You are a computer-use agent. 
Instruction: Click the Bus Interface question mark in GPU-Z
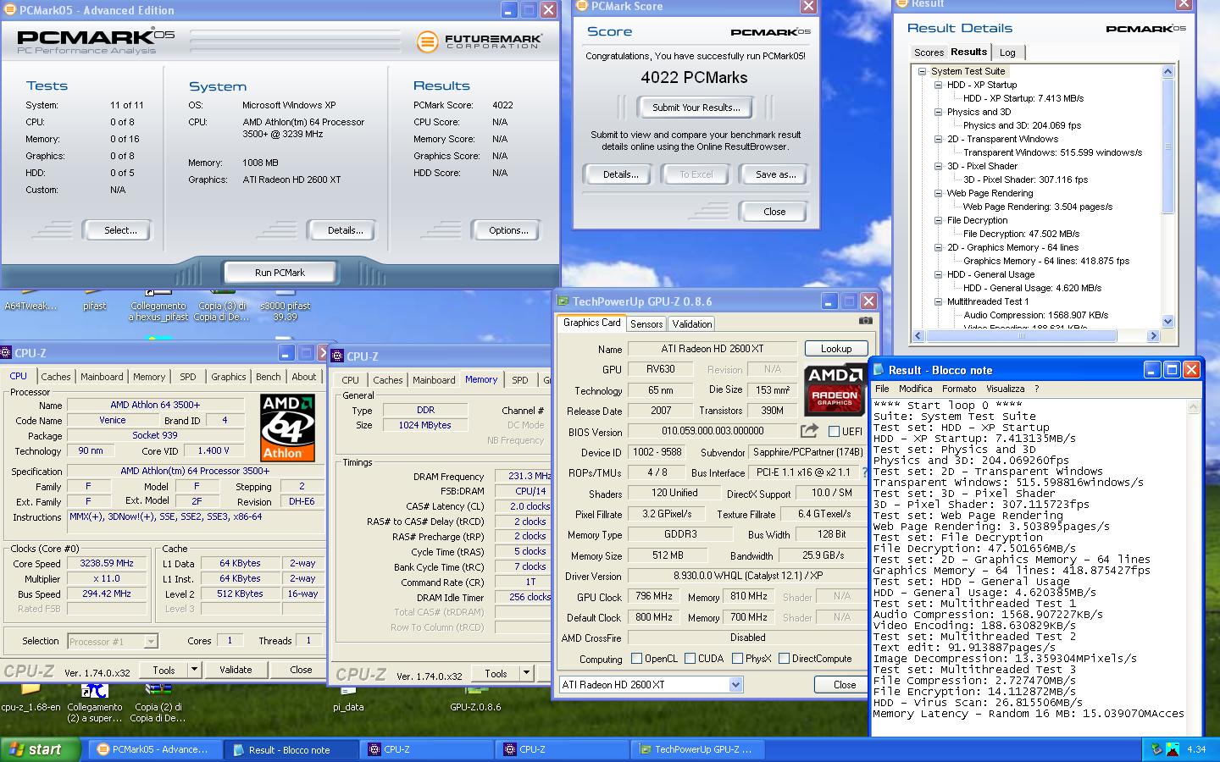(864, 472)
